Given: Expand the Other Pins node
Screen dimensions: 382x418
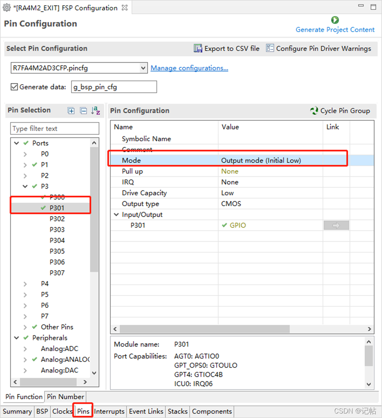Looking at the screenshot, I should [25, 327].
